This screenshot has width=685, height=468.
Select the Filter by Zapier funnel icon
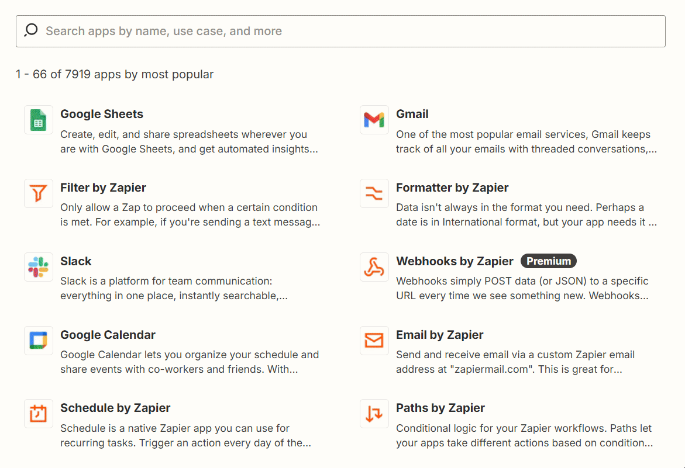coord(39,194)
